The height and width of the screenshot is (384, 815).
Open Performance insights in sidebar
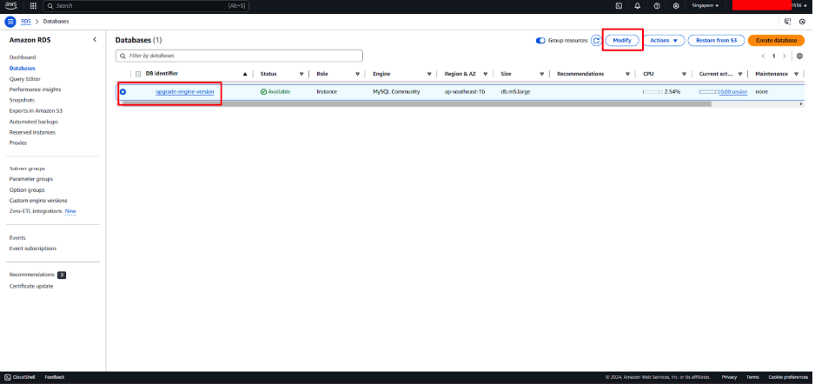(x=35, y=89)
